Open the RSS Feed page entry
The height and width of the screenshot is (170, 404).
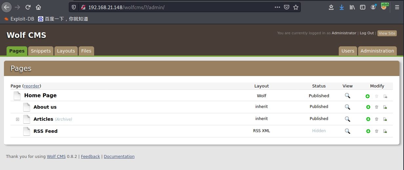tap(45, 131)
